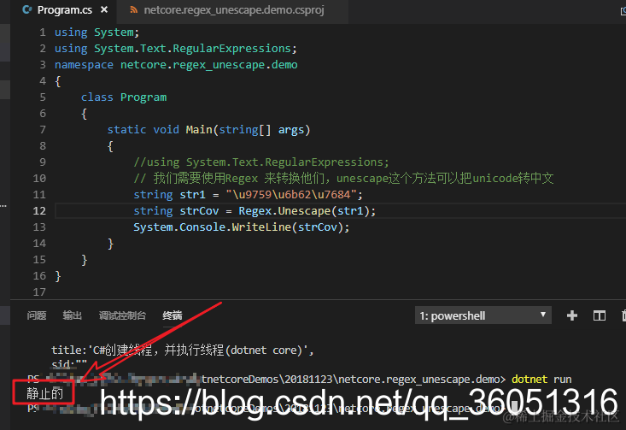The image size is (626, 430).
Task: Click line number 12 in the gutter
Action: [39, 211]
